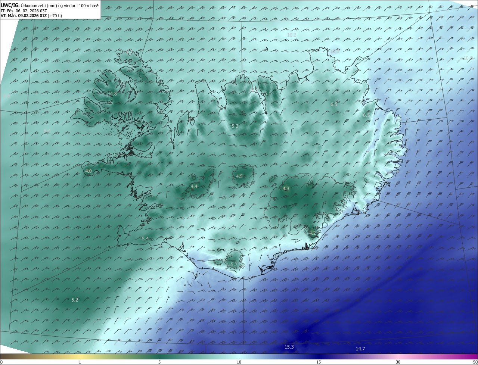Click the 4.4 value on the map
Image resolution: width=478 pixels, height=365 pixels.
(194, 186)
